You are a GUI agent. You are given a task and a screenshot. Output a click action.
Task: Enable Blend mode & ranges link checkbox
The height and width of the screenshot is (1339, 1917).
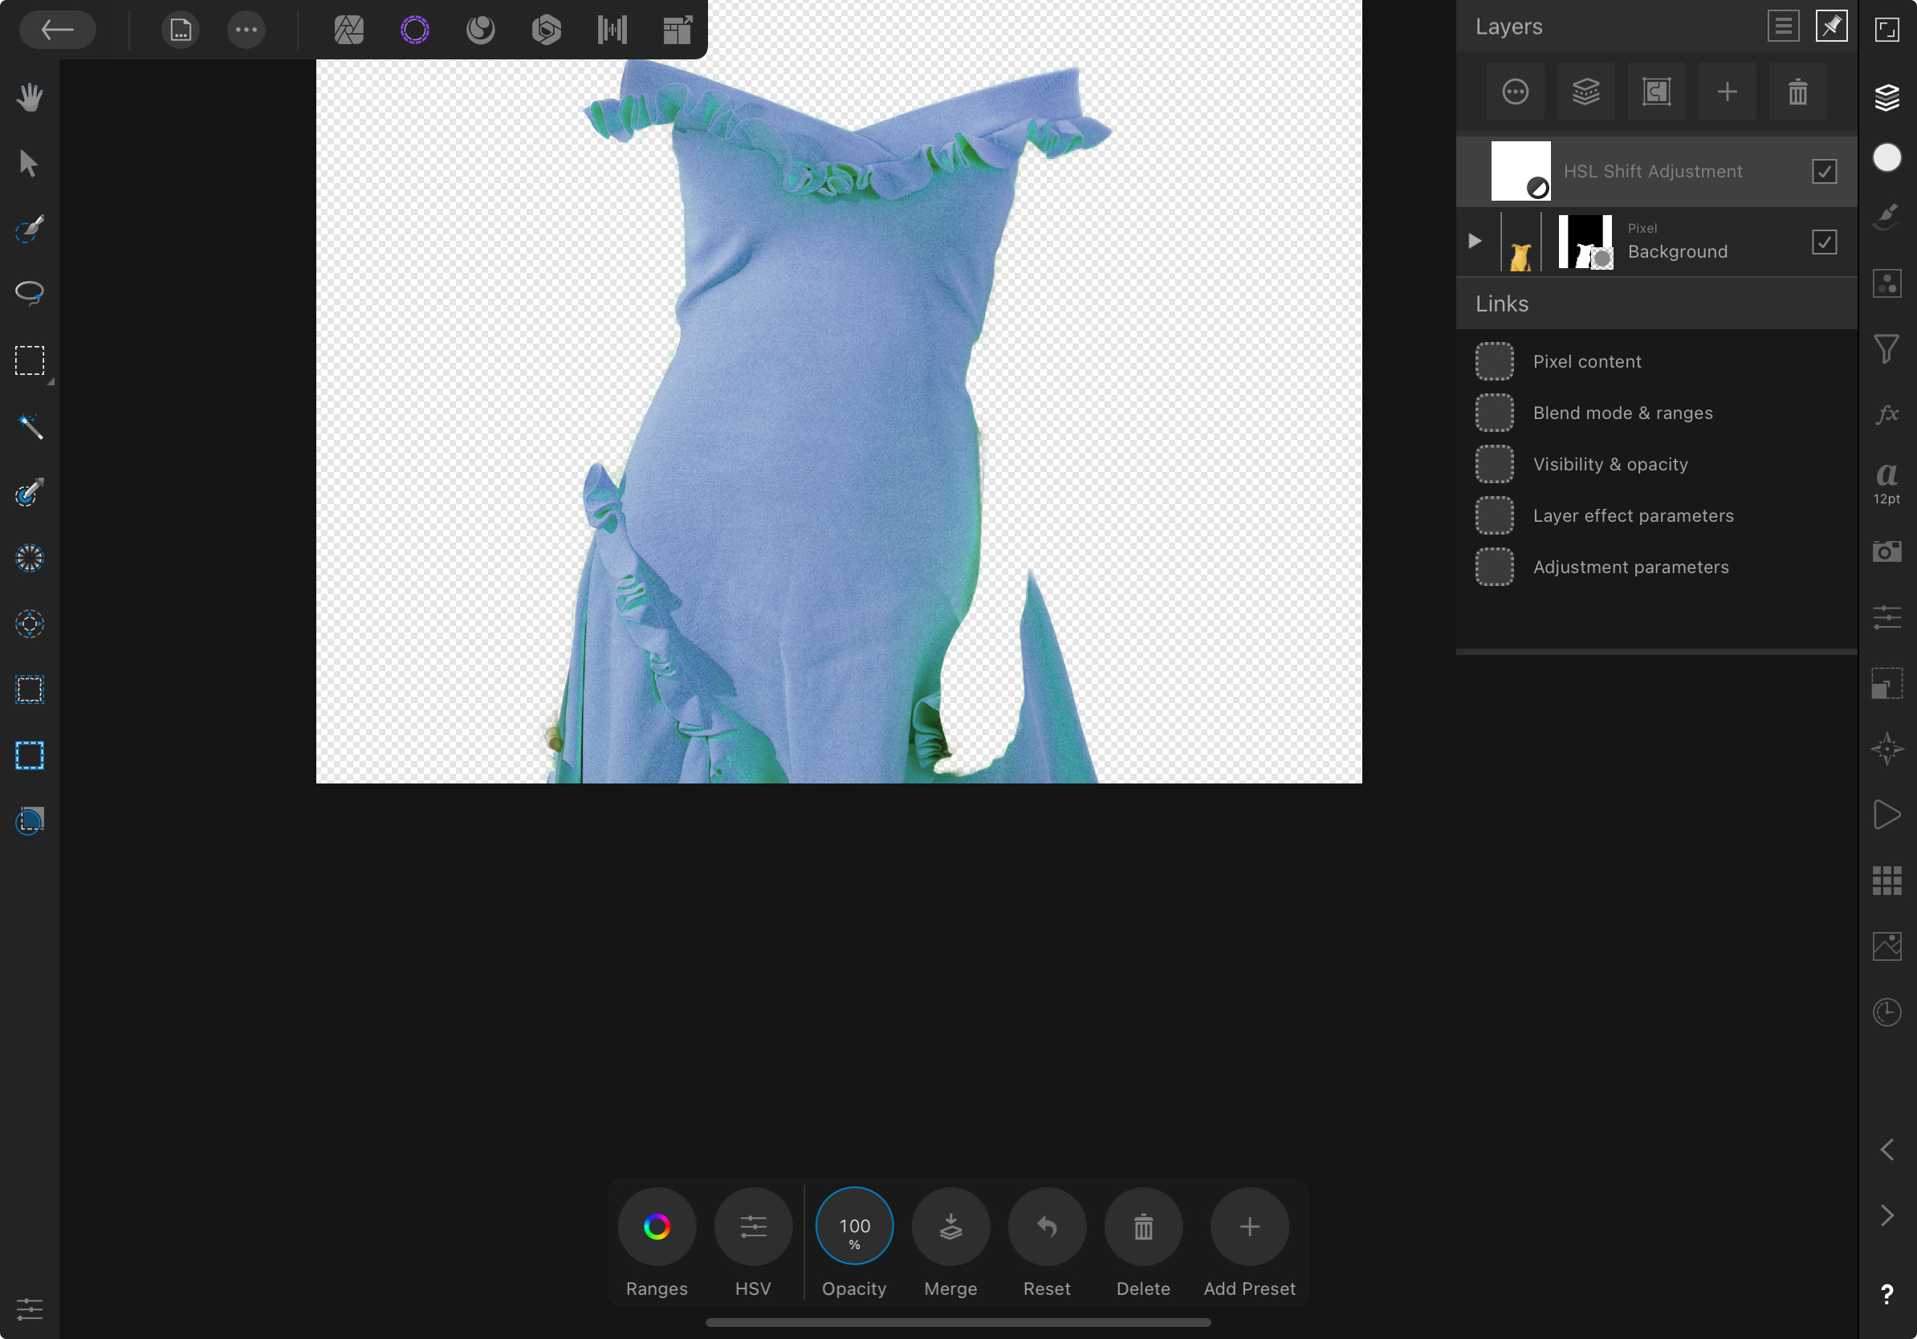(1494, 413)
